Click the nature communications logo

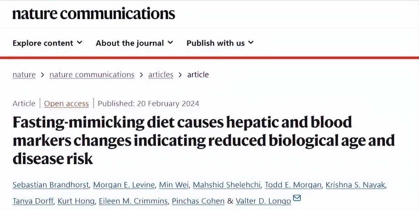pyautogui.click(x=94, y=13)
